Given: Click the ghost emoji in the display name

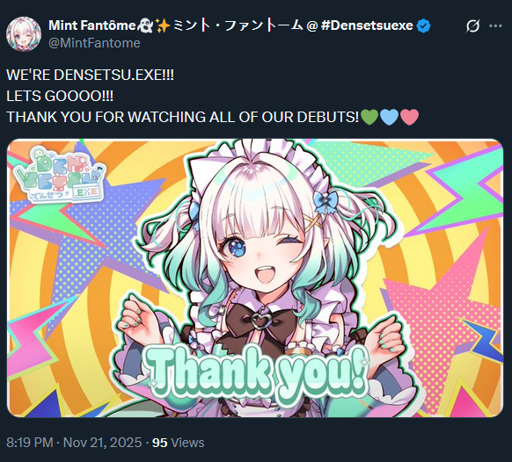Looking at the screenshot, I should point(144,25).
